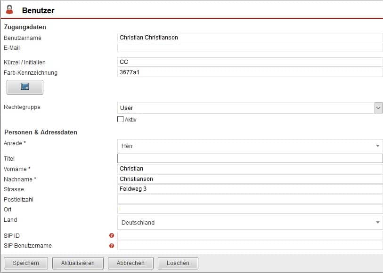Click the Speichern button

tap(26, 263)
